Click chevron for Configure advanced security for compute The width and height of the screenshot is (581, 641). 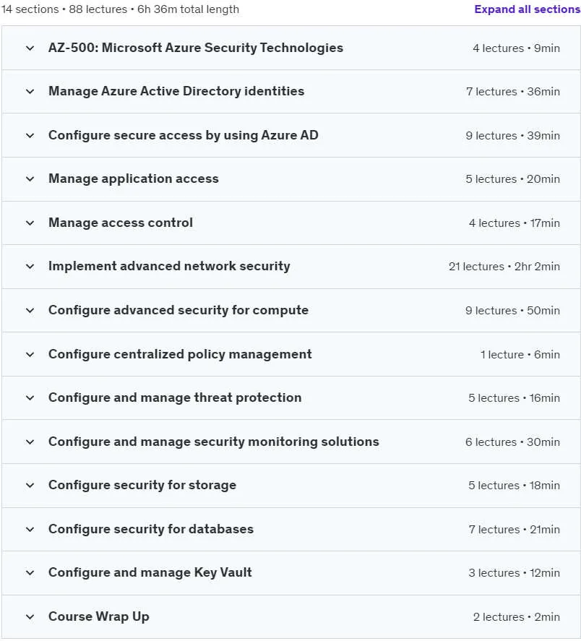[30, 310]
